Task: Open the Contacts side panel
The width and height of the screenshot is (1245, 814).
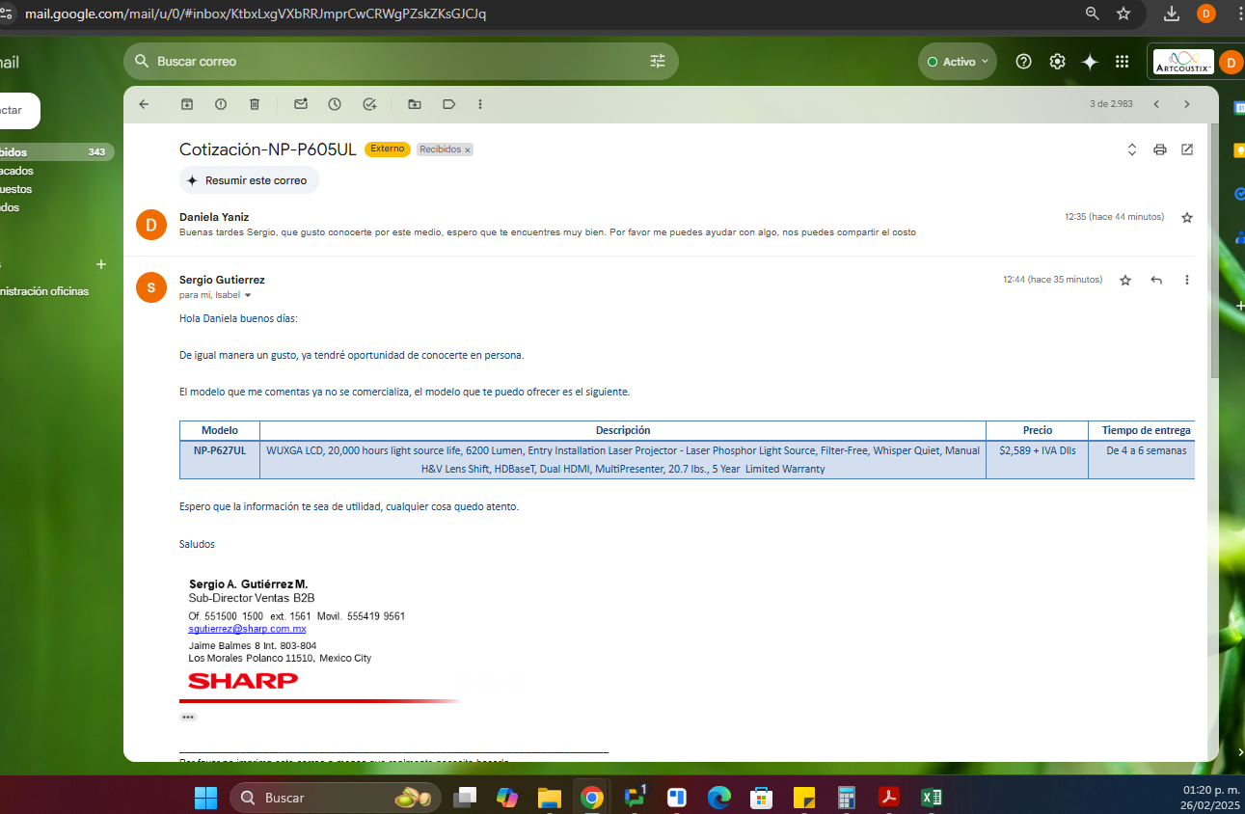Action: coord(1238,236)
